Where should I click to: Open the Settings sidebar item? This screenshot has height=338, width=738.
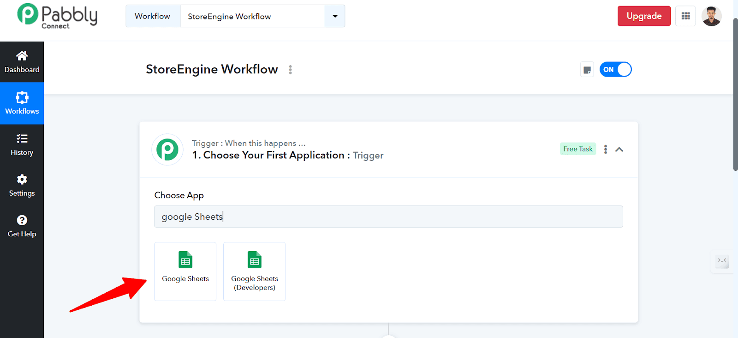click(x=22, y=186)
